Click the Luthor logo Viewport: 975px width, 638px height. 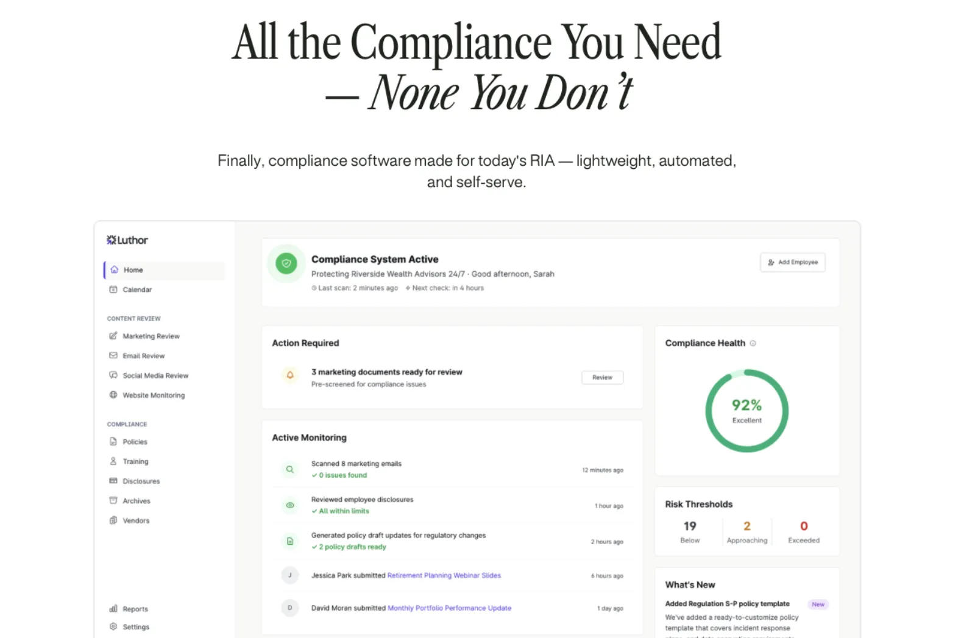click(126, 239)
